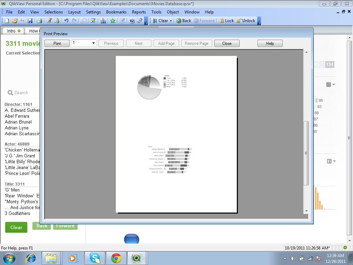
Task: Open the page number combo box
Action: click(x=84, y=43)
